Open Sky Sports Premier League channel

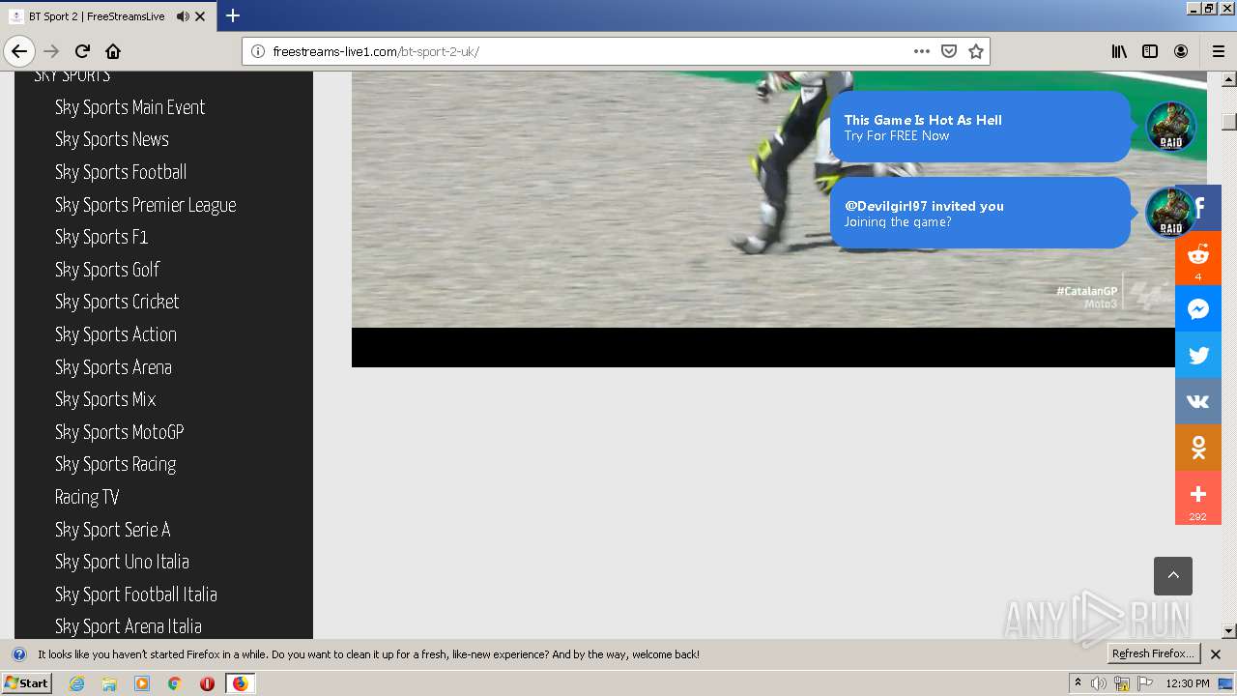click(x=146, y=205)
